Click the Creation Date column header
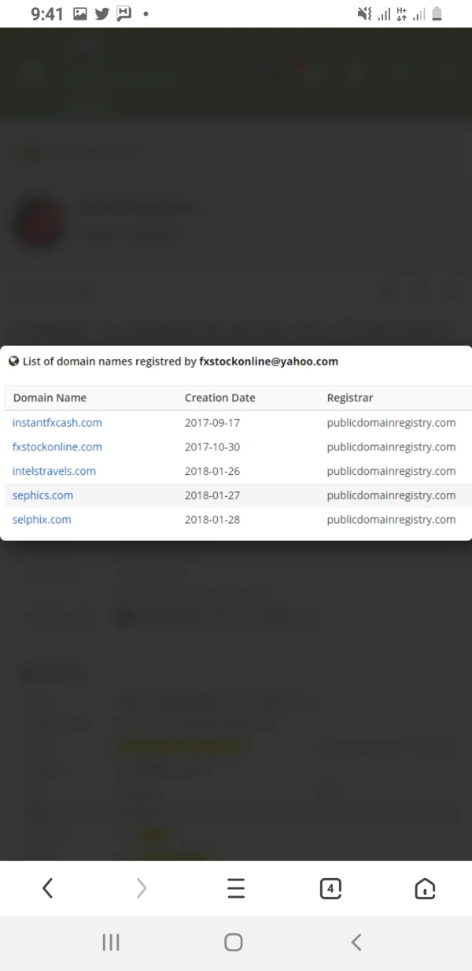472x971 pixels. (220, 398)
